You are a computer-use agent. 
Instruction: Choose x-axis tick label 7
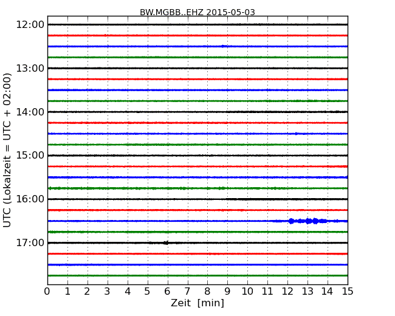187,292
